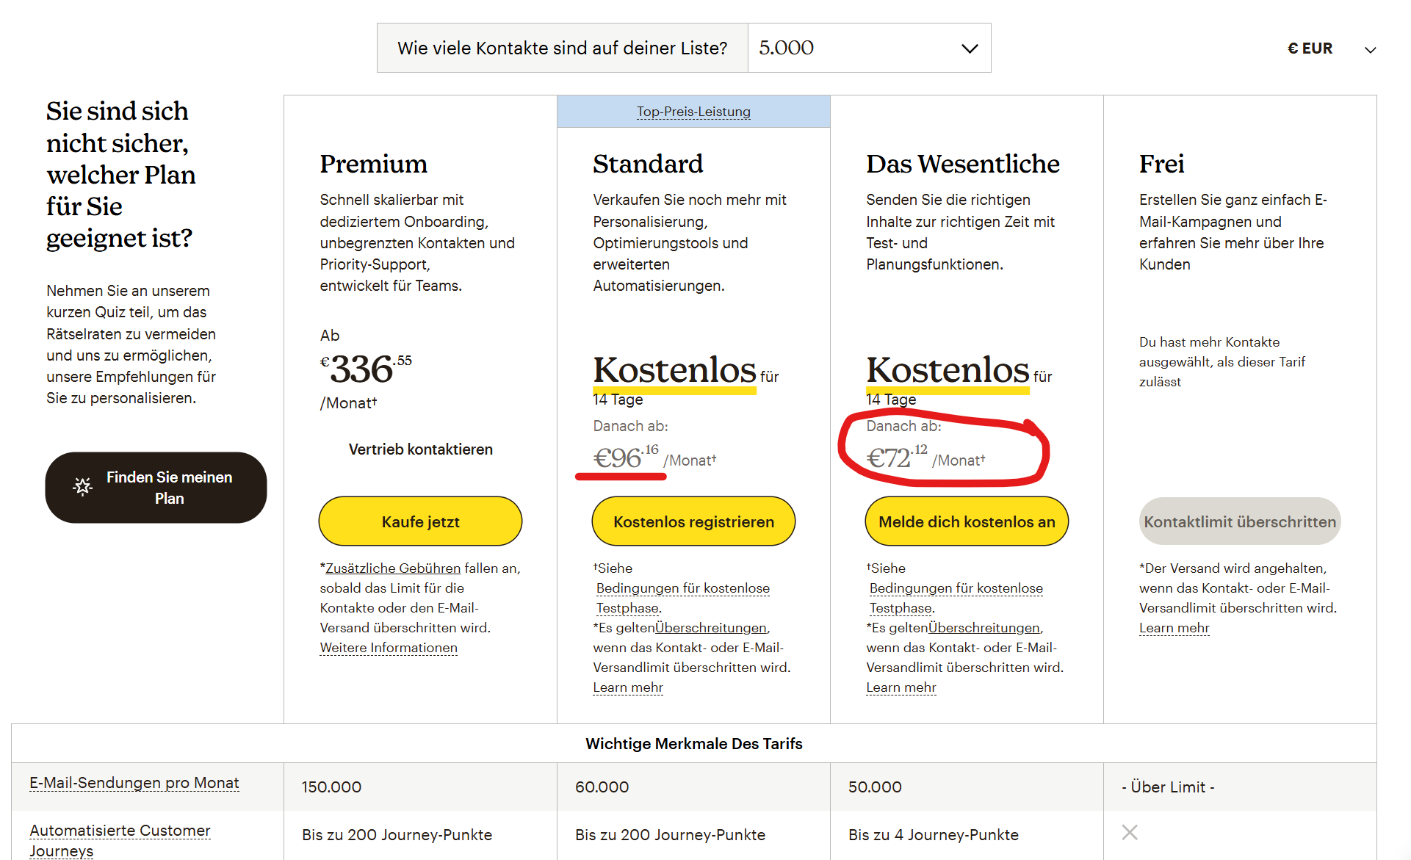Screen dimensions: 1411x860
Task: Click the Finden Sie meinen Plan button
Action: pyautogui.click(x=156, y=488)
